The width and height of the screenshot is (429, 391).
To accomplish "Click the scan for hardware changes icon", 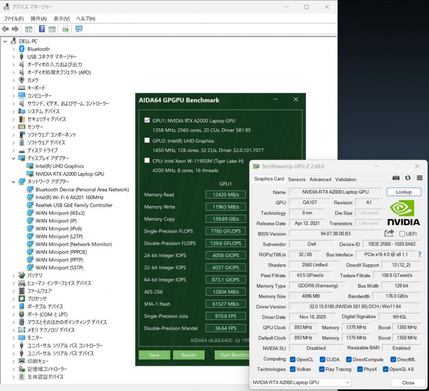I will (79, 29).
